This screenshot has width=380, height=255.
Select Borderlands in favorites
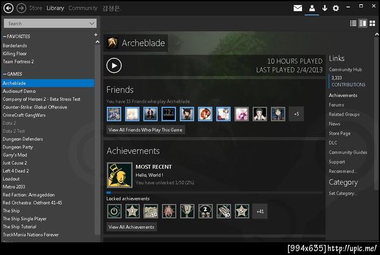[x=15, y=46]
